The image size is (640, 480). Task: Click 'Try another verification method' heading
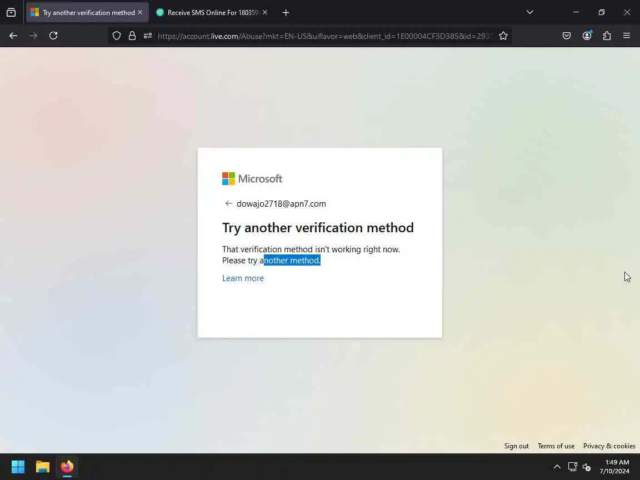coord(318,227)
